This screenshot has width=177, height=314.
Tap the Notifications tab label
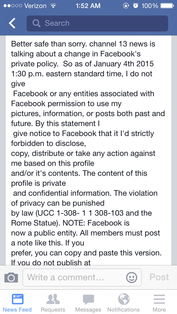click(x=124, y=310)
